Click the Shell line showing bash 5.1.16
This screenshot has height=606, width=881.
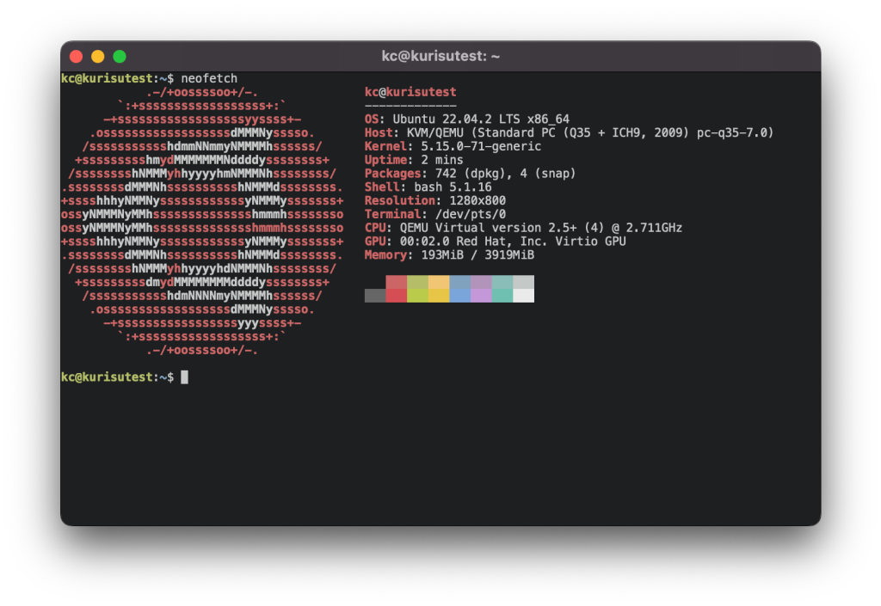coord(428,187)
